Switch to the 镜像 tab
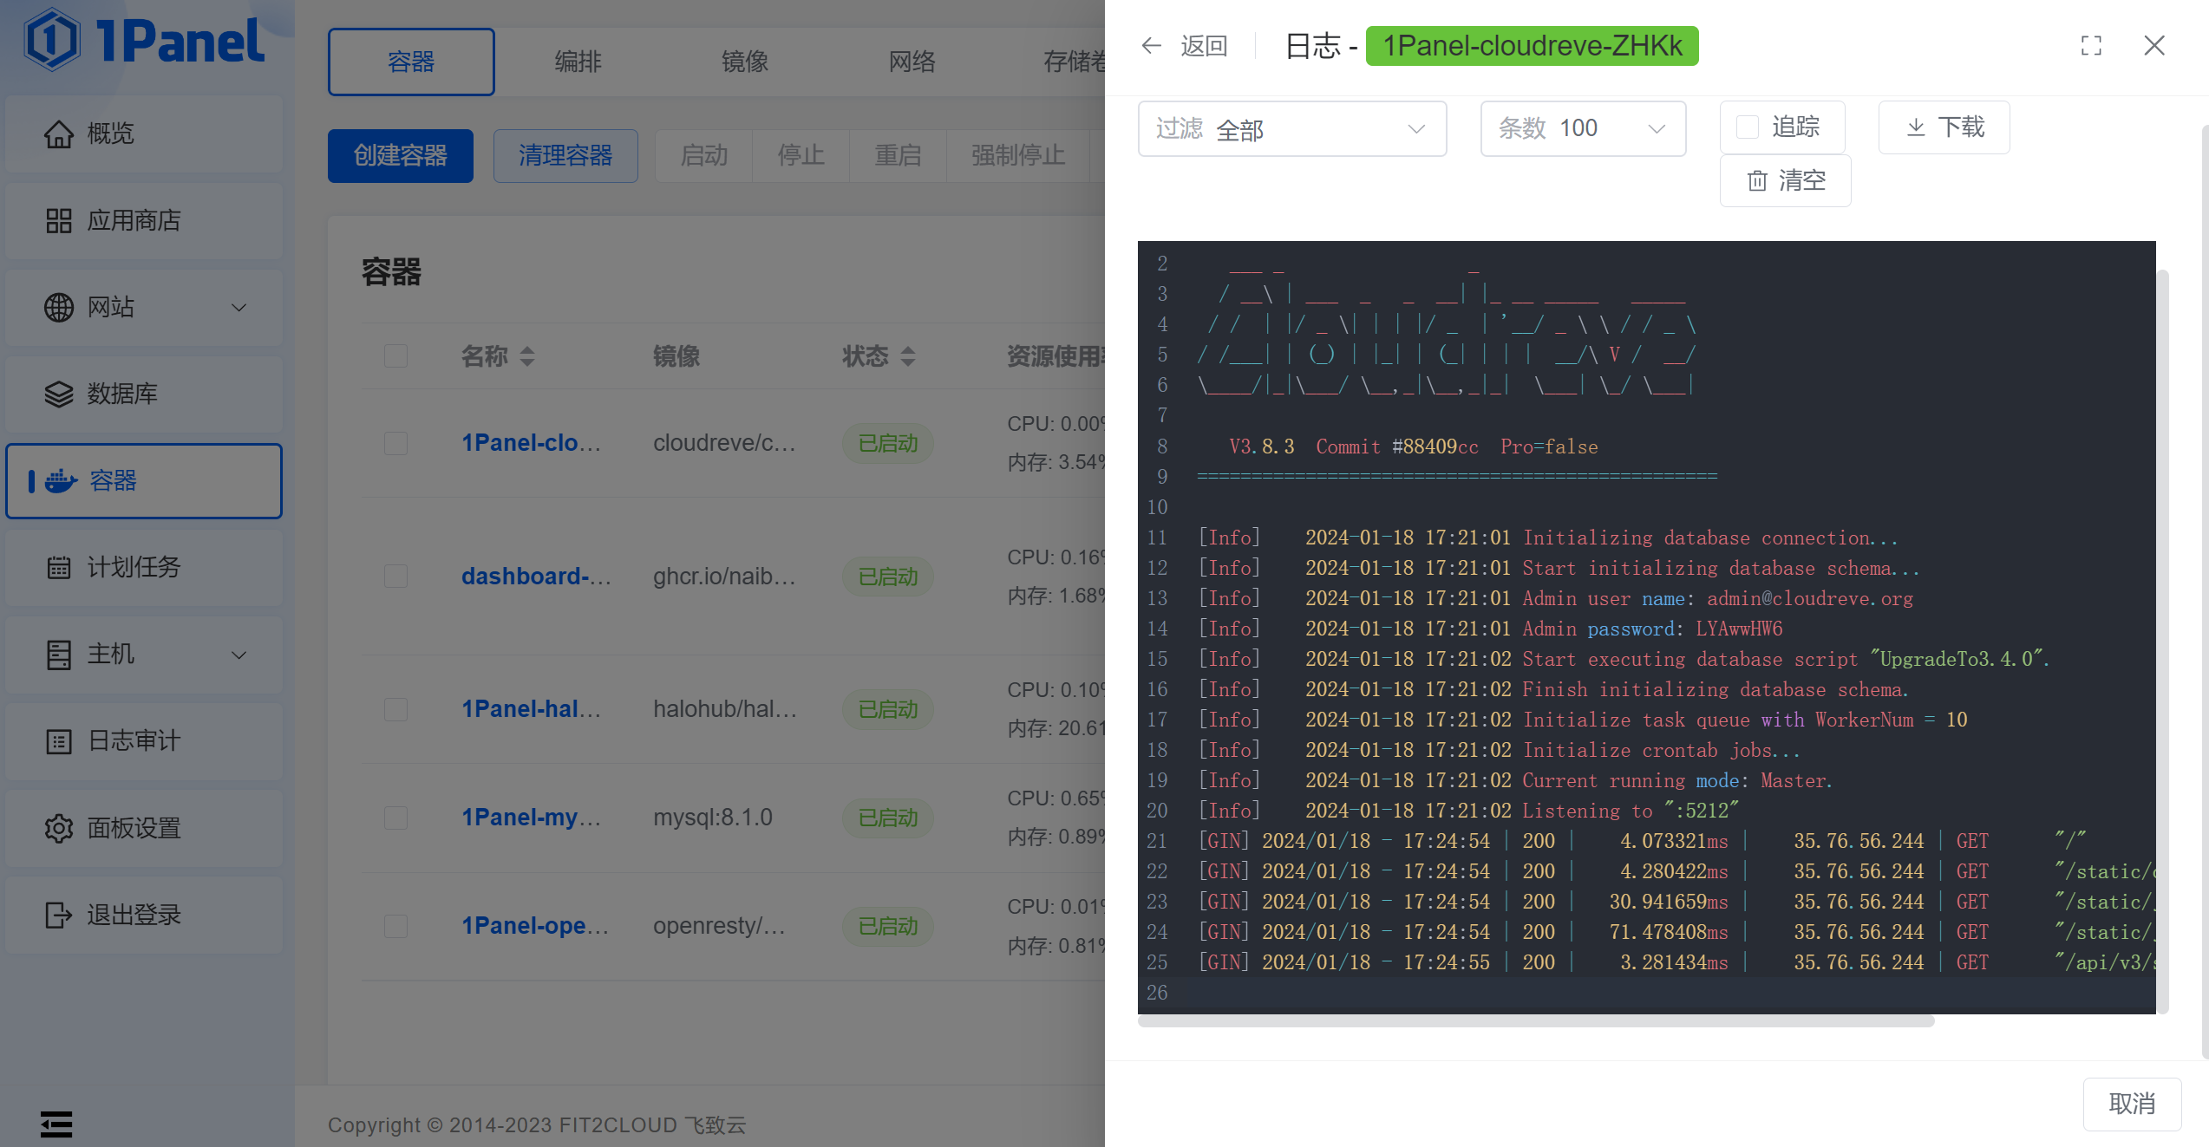 pyautogui.click(x=745, y=62)
